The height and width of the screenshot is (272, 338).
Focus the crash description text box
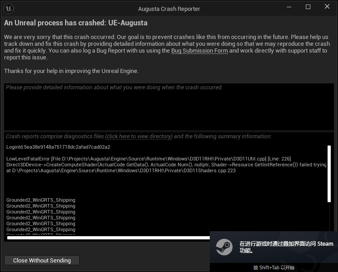[169, 109]
